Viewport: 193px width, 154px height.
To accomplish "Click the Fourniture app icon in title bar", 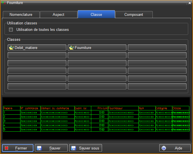I will click(3, 3).
